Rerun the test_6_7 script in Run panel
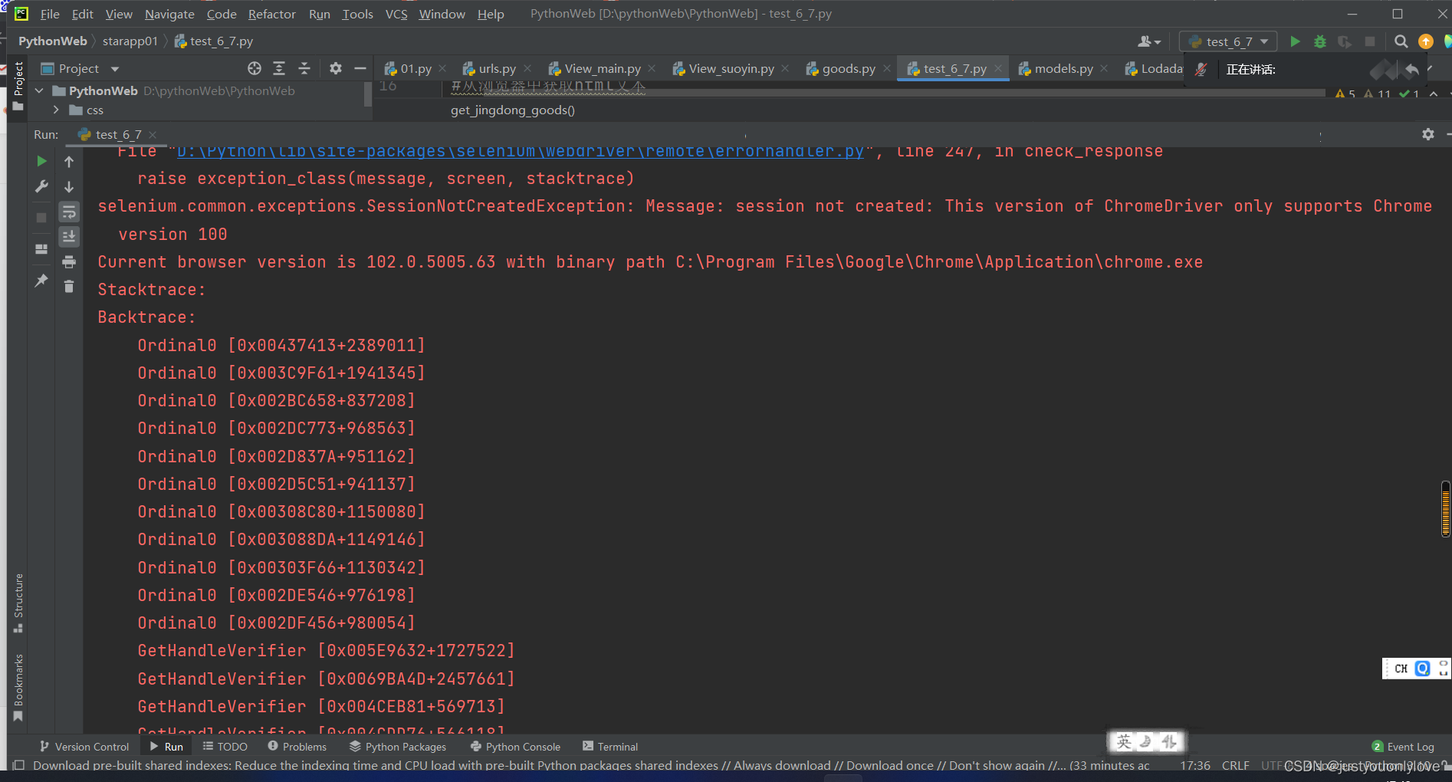Screen dimensions: 1452x782 (41, 161)
